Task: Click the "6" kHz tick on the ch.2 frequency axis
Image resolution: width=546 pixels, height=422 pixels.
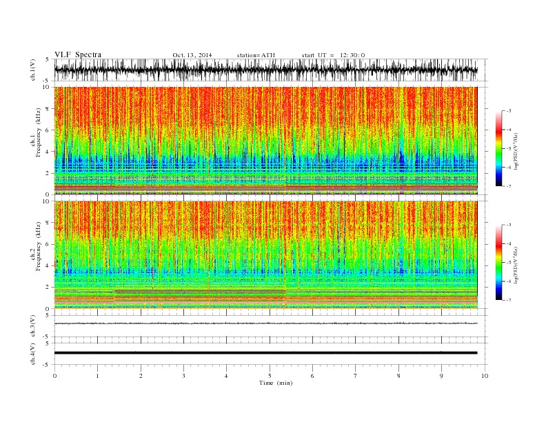Action: click(x=48, y=244)
